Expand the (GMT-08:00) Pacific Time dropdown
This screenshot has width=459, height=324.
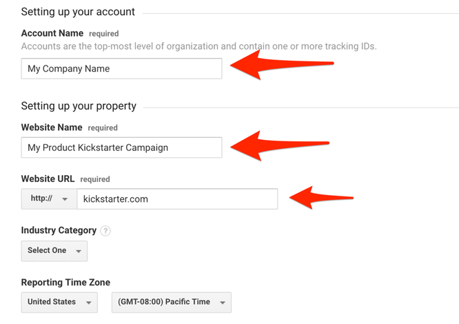coord(172,303)
